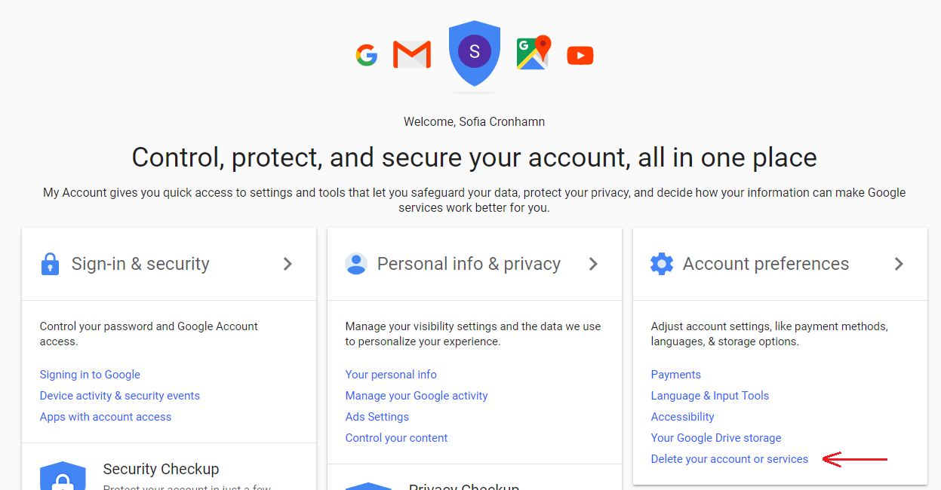Open Manage your Google activity link

point(417,396)
